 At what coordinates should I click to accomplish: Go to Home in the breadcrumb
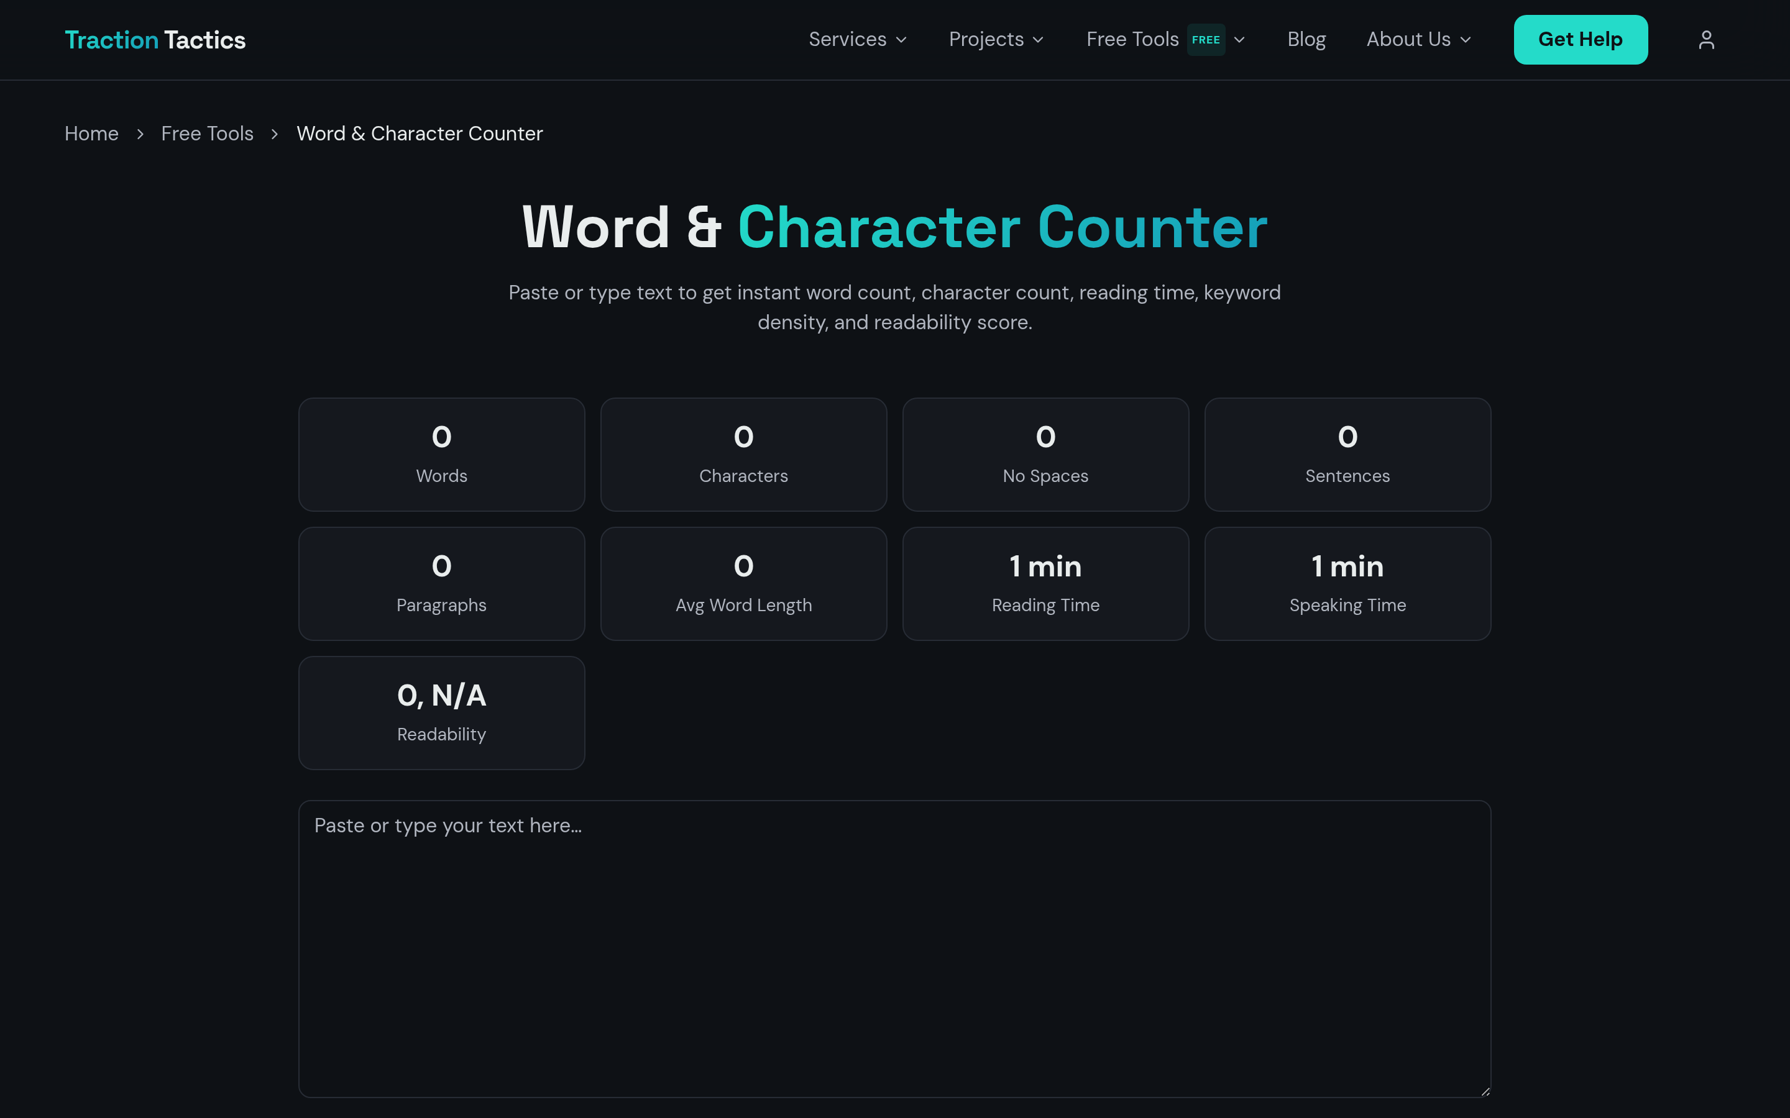(92, 134)
